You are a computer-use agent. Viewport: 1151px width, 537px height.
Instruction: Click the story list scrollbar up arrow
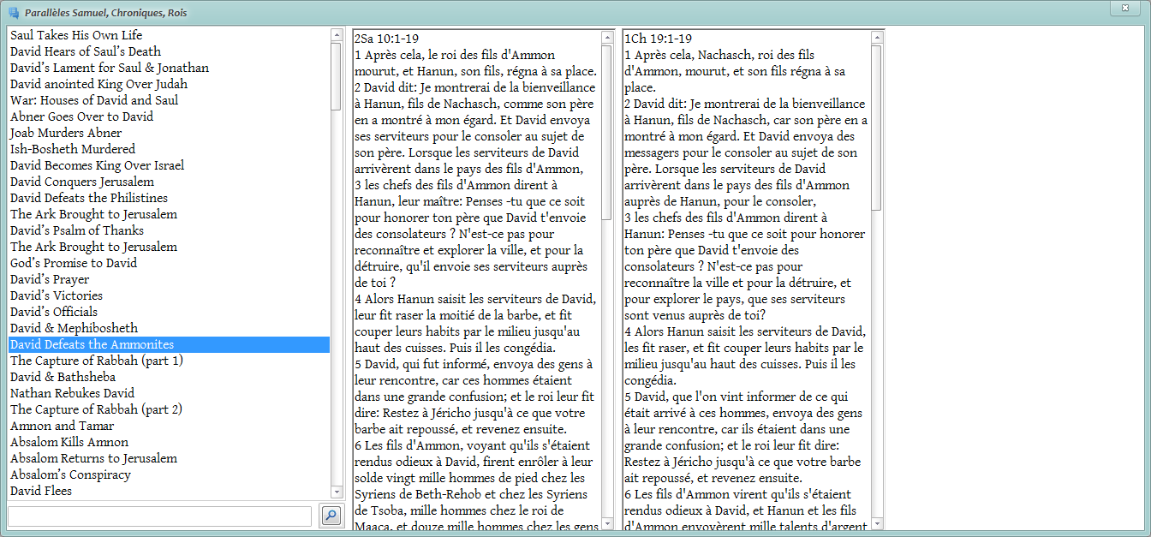336,35
